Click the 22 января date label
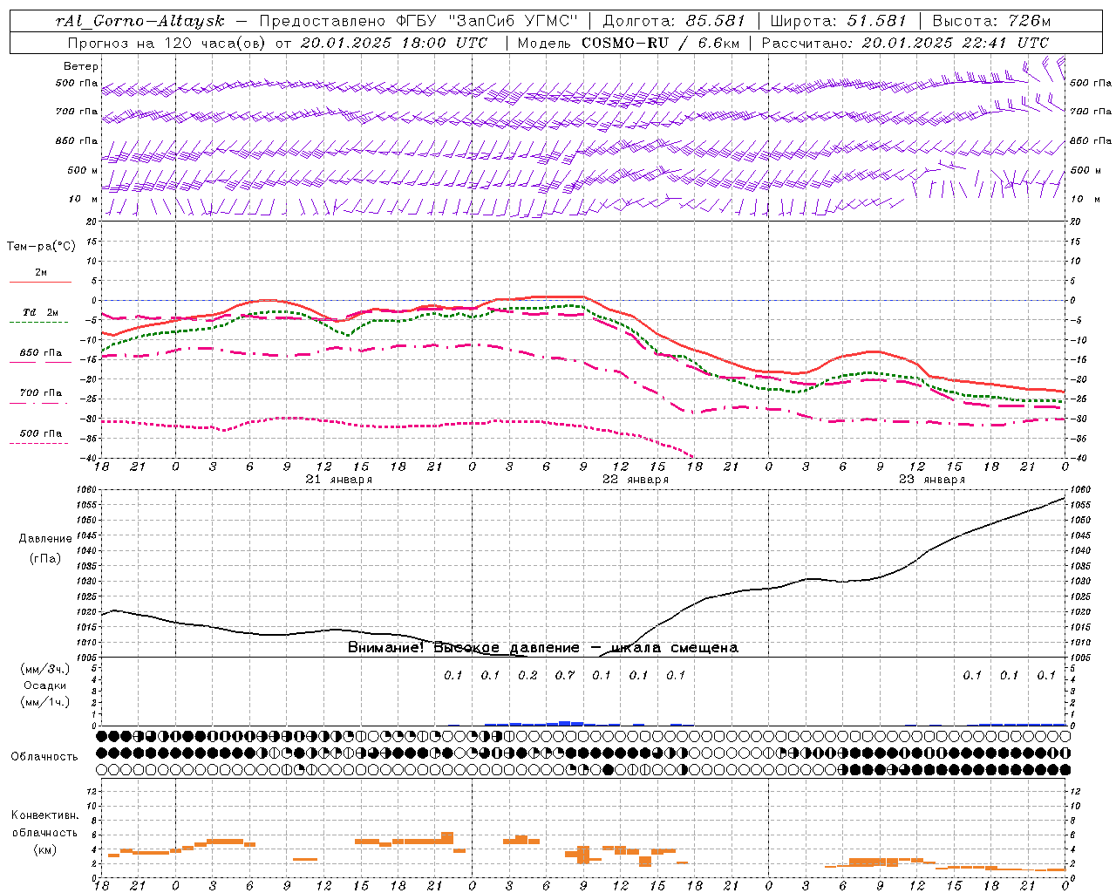The height and width of the screenshot is (893, 1116). click(x=636, y=480)
